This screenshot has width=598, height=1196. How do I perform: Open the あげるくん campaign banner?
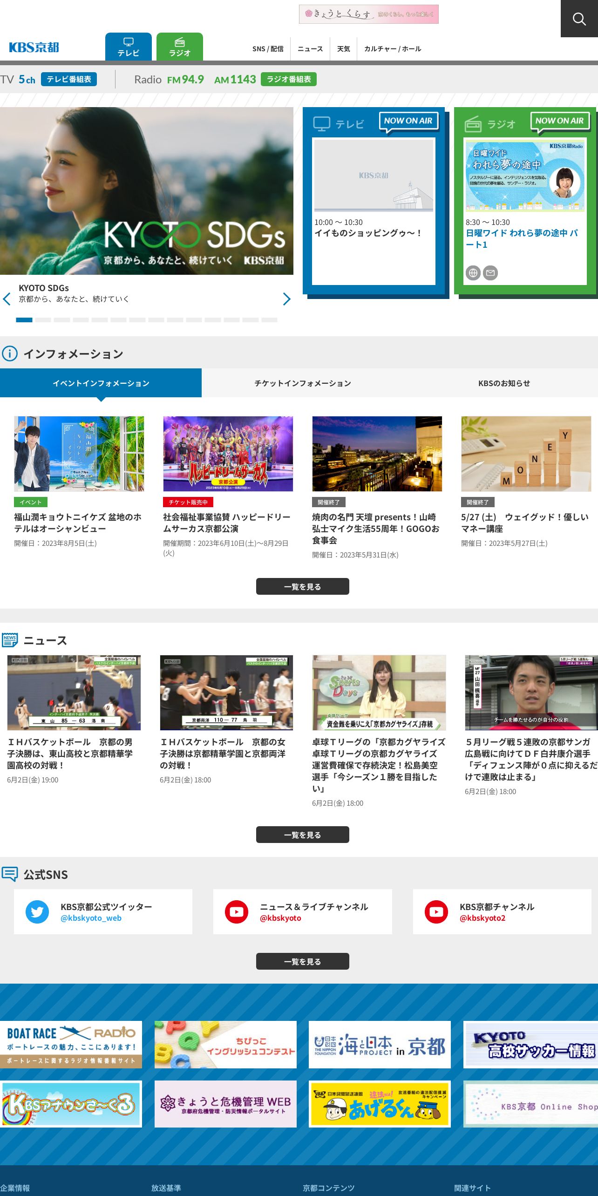[380, 1104]
